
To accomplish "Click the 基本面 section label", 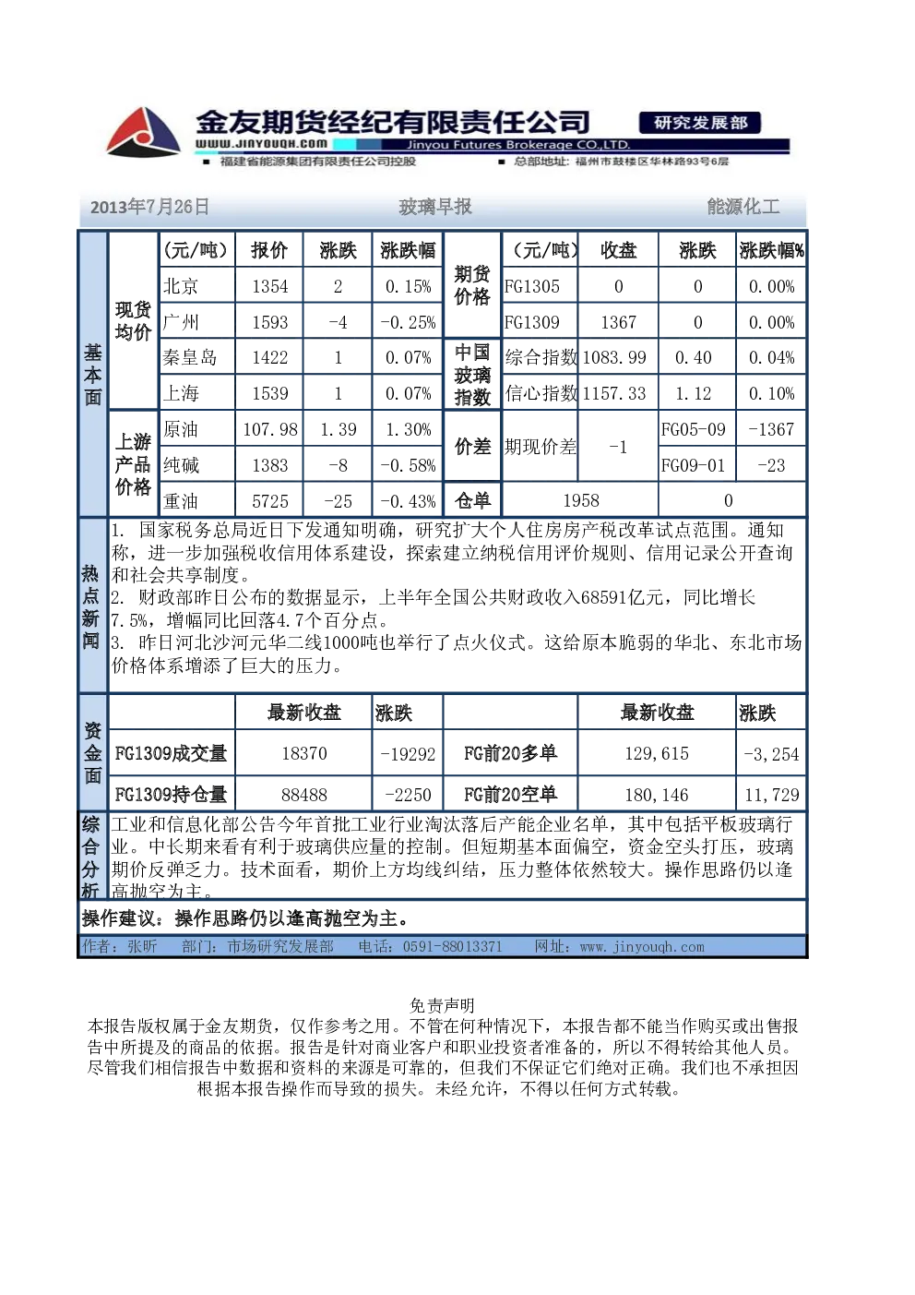I will pos(93,375).
